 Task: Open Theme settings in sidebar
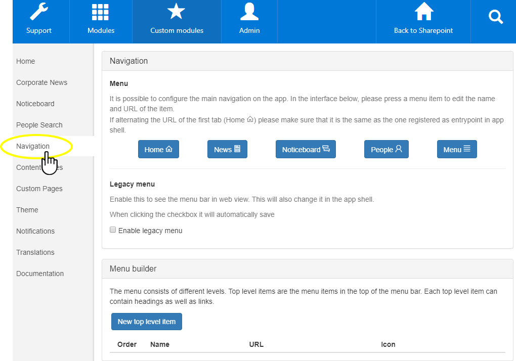coord(27,210)
